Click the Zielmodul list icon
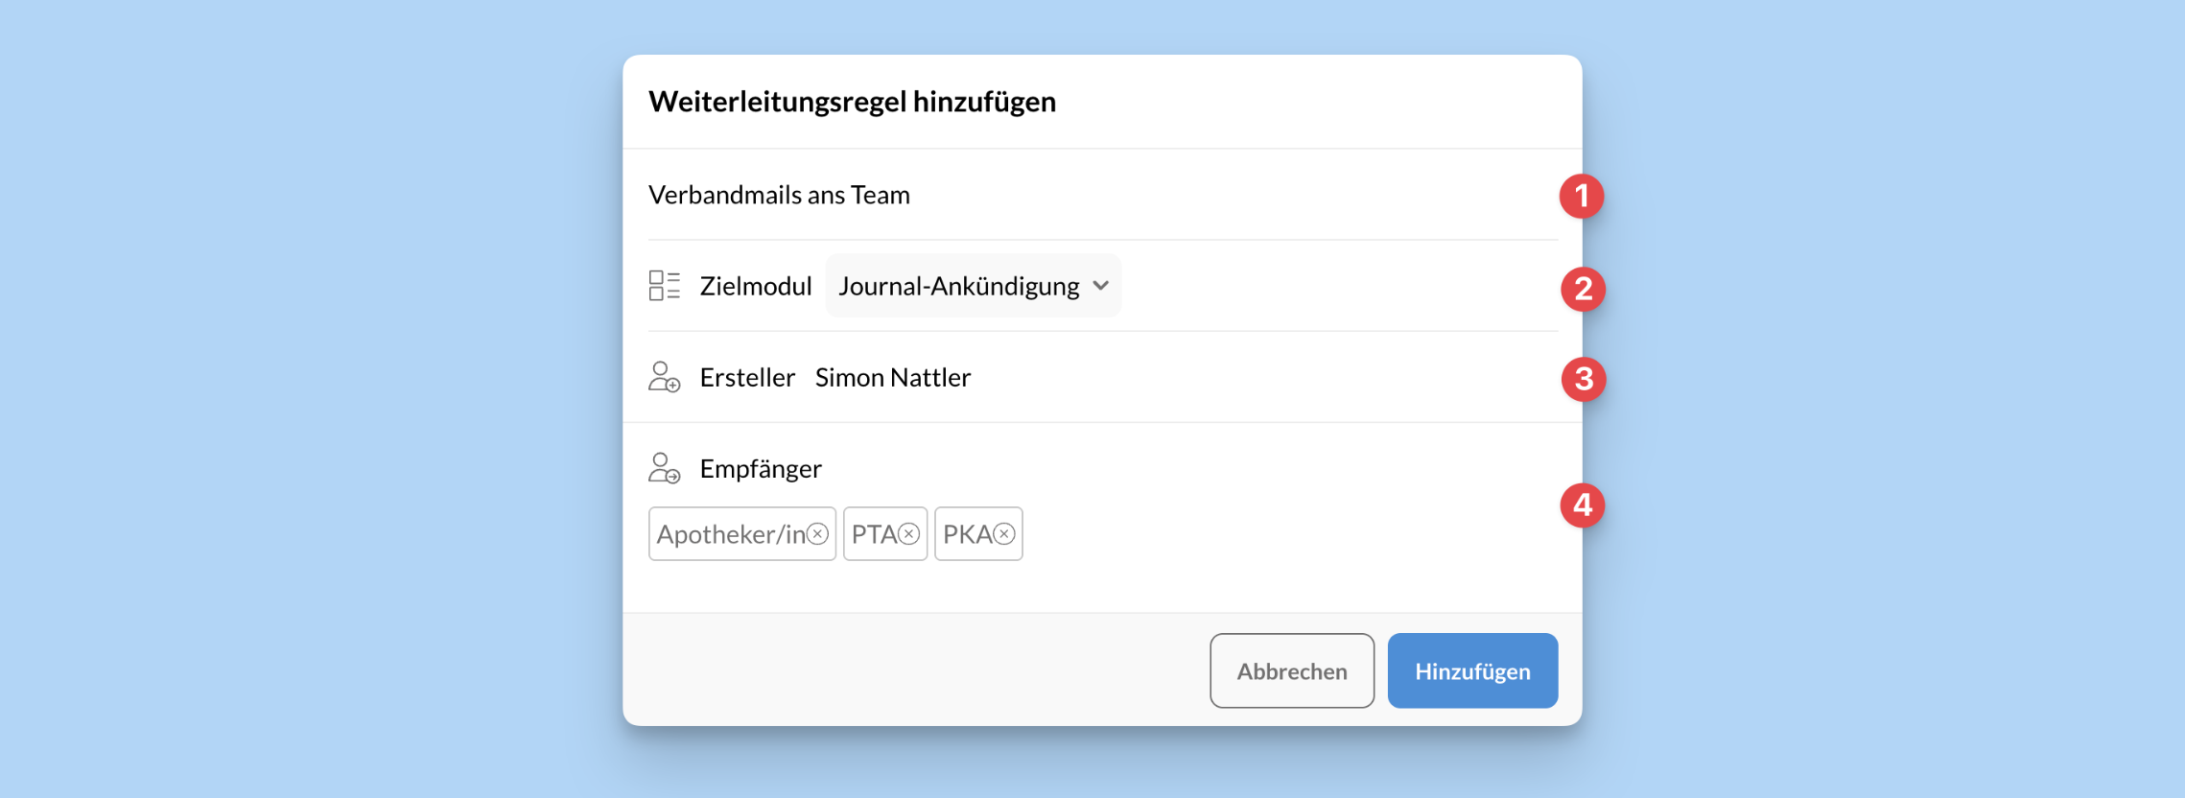 [x=664, y=286]
